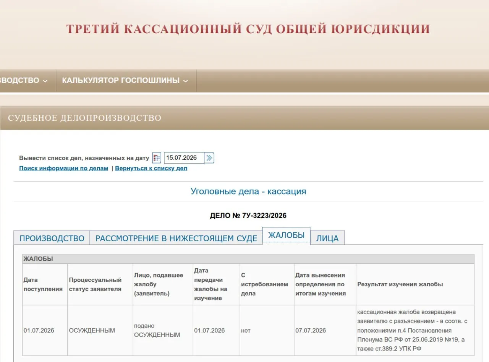Click the С истребованием дела header

point(267,284)
